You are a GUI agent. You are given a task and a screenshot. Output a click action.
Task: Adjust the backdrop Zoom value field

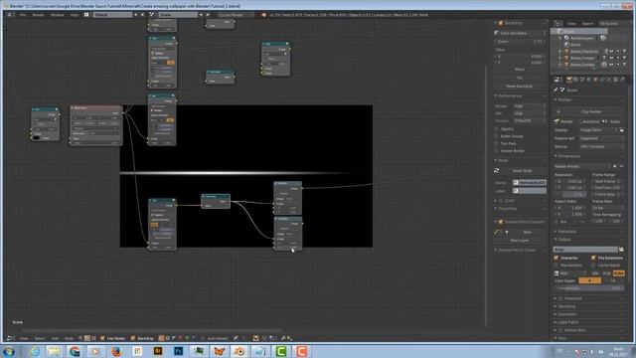[520, 42]
